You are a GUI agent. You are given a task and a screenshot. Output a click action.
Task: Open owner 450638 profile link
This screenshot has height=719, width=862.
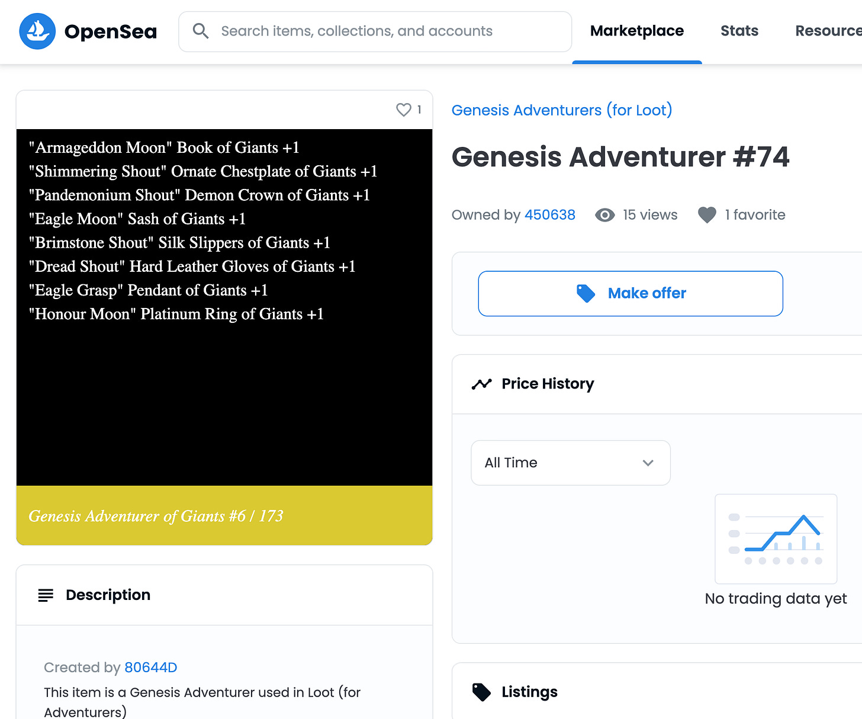coord(550,215)
